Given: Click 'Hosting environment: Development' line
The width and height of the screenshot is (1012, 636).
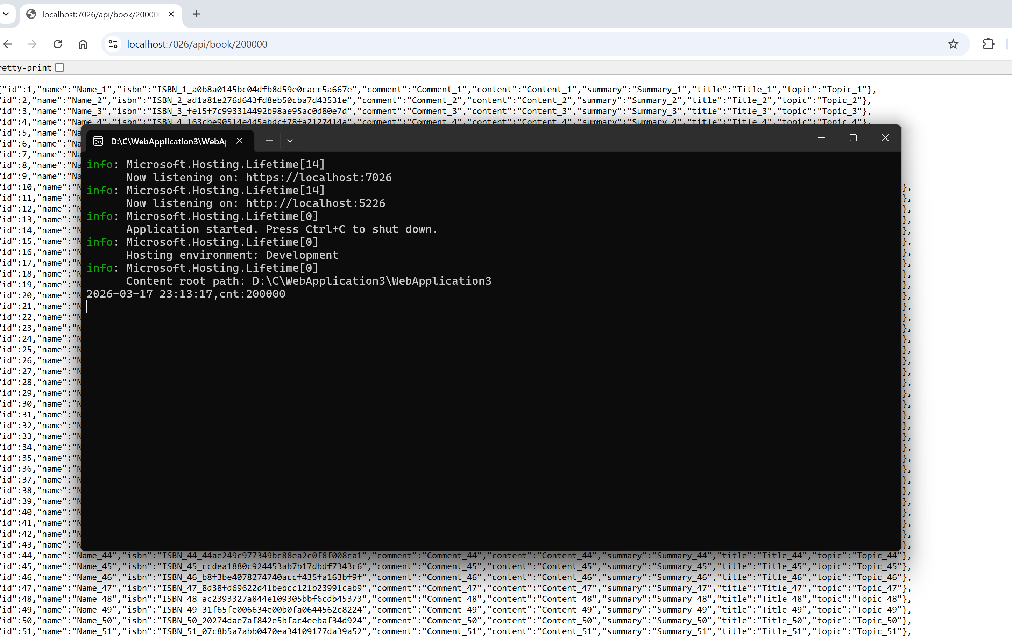Looking at the screenshot, I should click(x=232, y=255).
